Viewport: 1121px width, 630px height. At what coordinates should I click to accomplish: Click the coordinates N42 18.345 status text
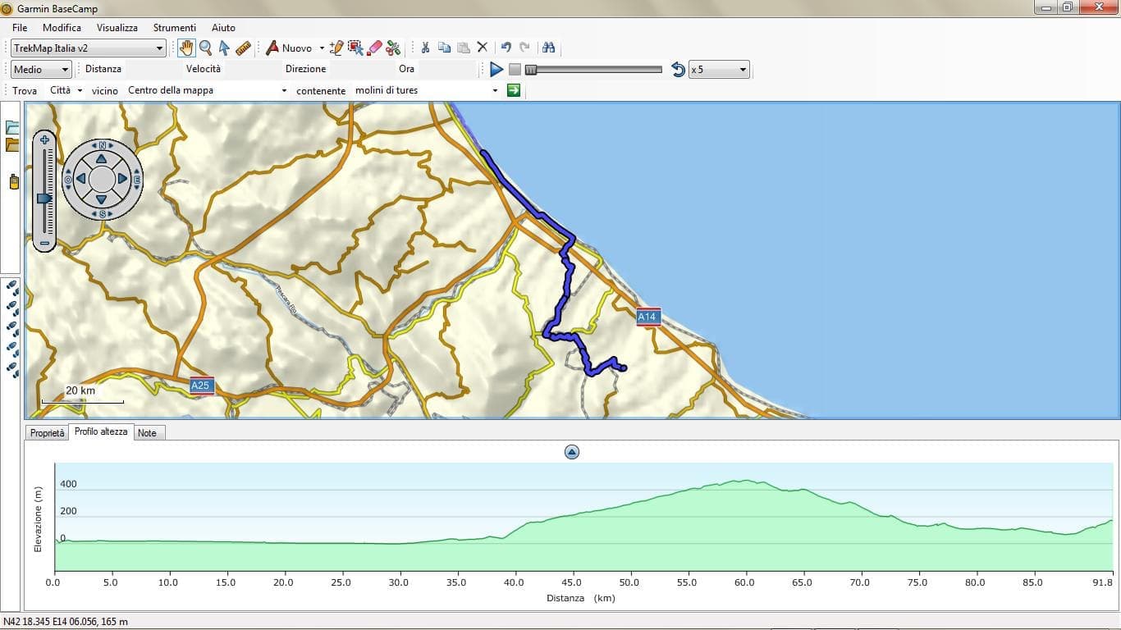coord(66,622)
